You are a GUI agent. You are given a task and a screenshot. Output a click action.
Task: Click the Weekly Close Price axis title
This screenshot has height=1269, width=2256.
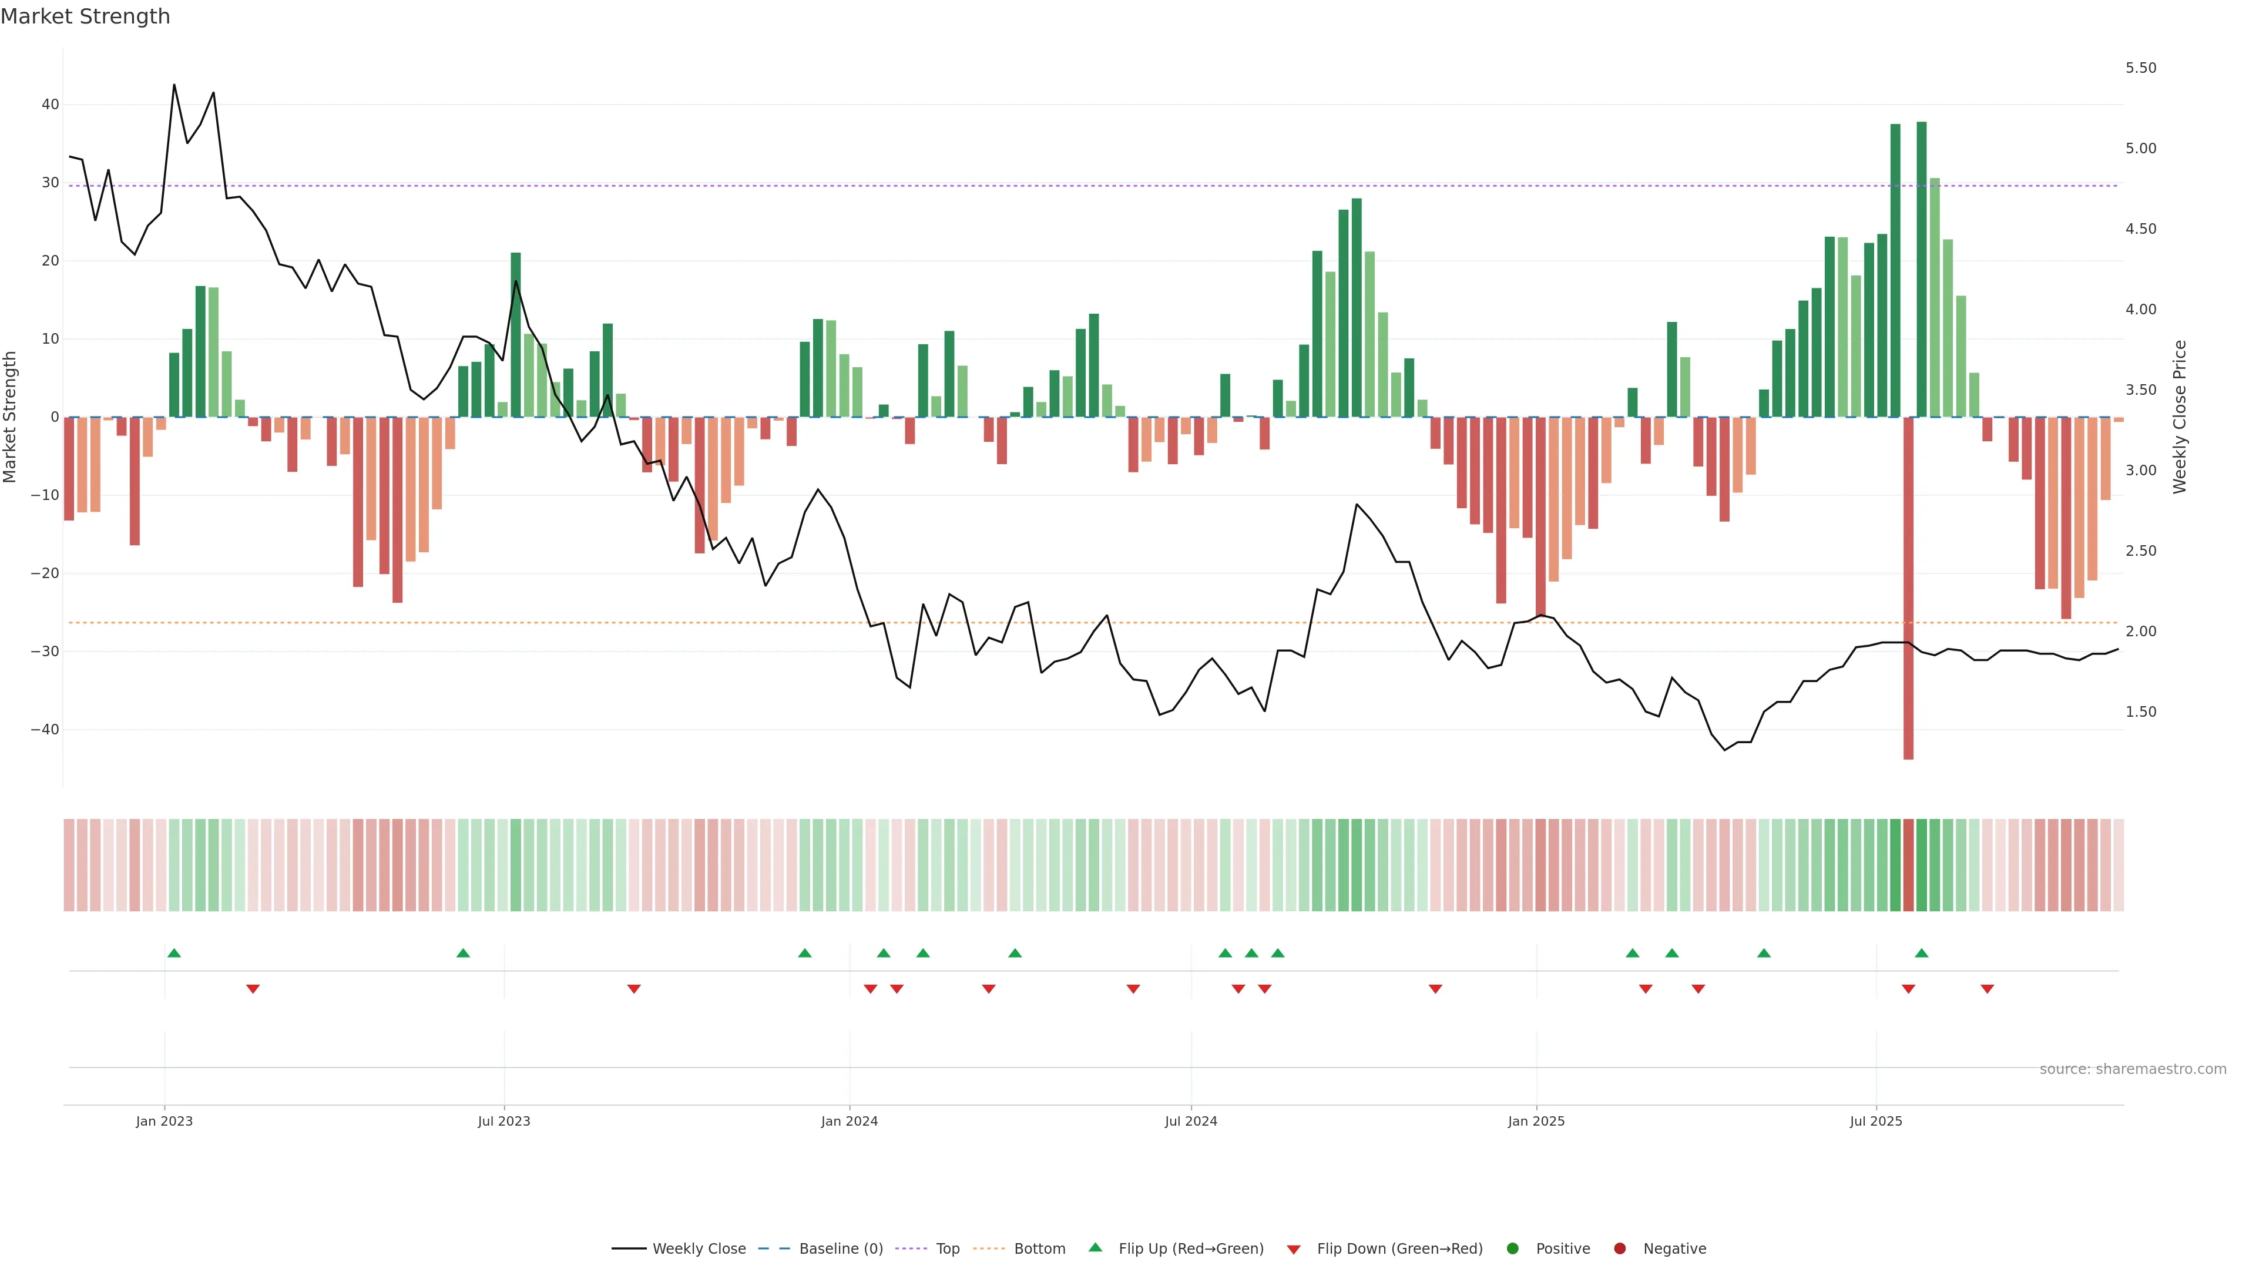[x=2180, y=417]
